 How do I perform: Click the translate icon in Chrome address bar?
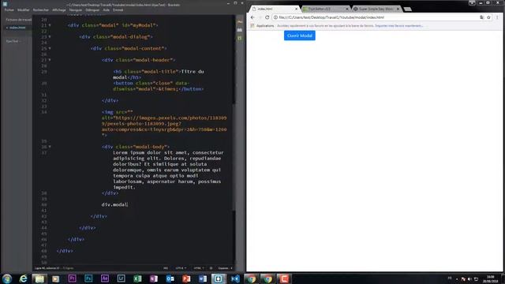coord(481,17)
